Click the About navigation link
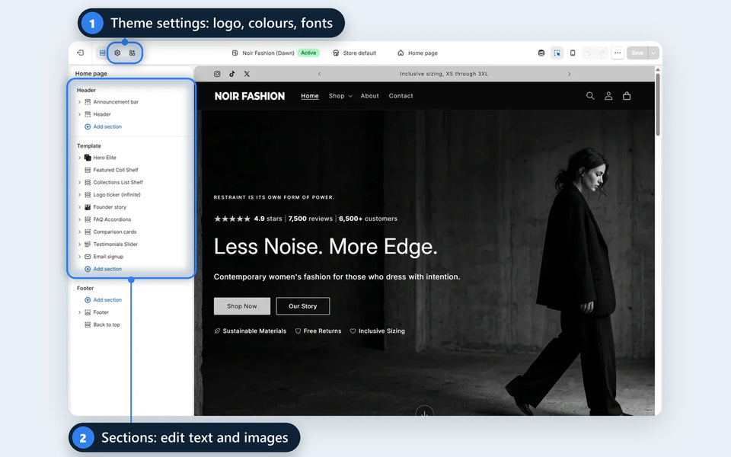The image size is (731, 457). click(x=370, y=96)
